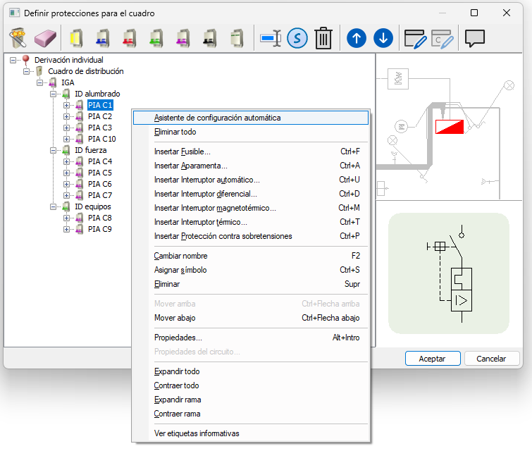This screenshot has height=451, width=532.
Task: Click the automatic configuration wizard toolbar icon
Action: (x=19, y=37)
